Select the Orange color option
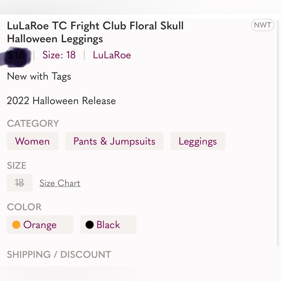Screen dimensions: 281x281 point(40,225)
